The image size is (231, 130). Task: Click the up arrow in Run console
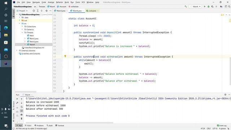tap(22, 99)
